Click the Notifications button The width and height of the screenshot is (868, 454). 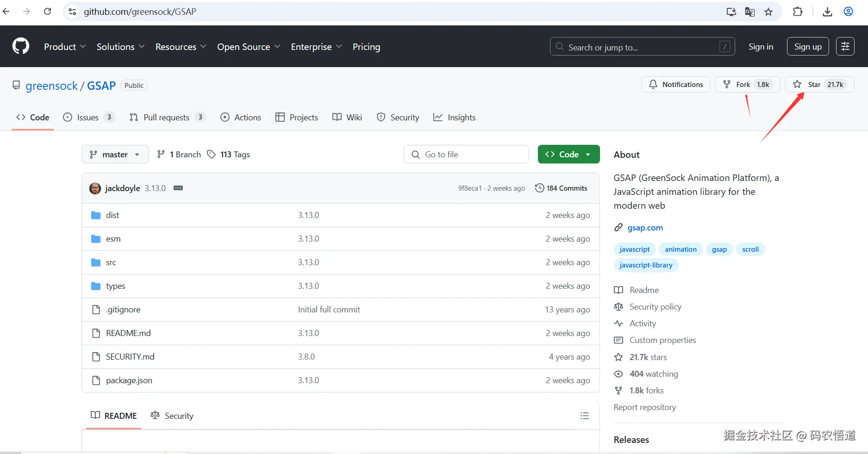(x=675, y=84)
